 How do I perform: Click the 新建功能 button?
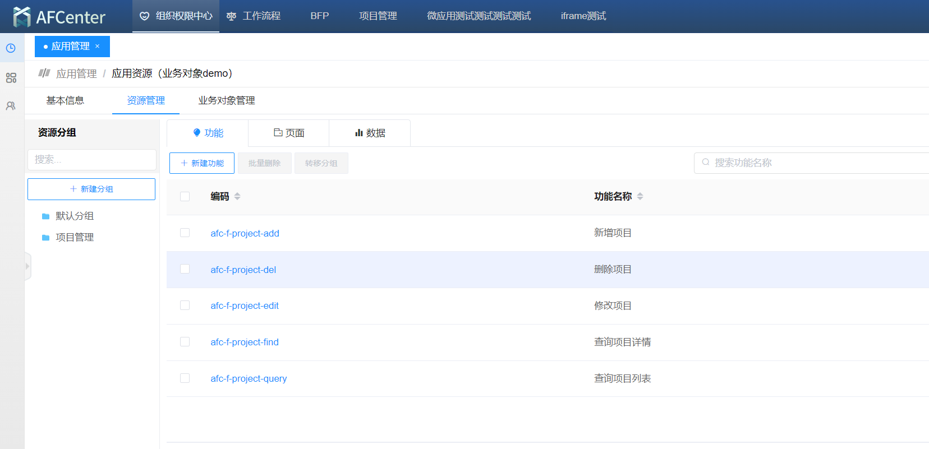pos(202,163)
